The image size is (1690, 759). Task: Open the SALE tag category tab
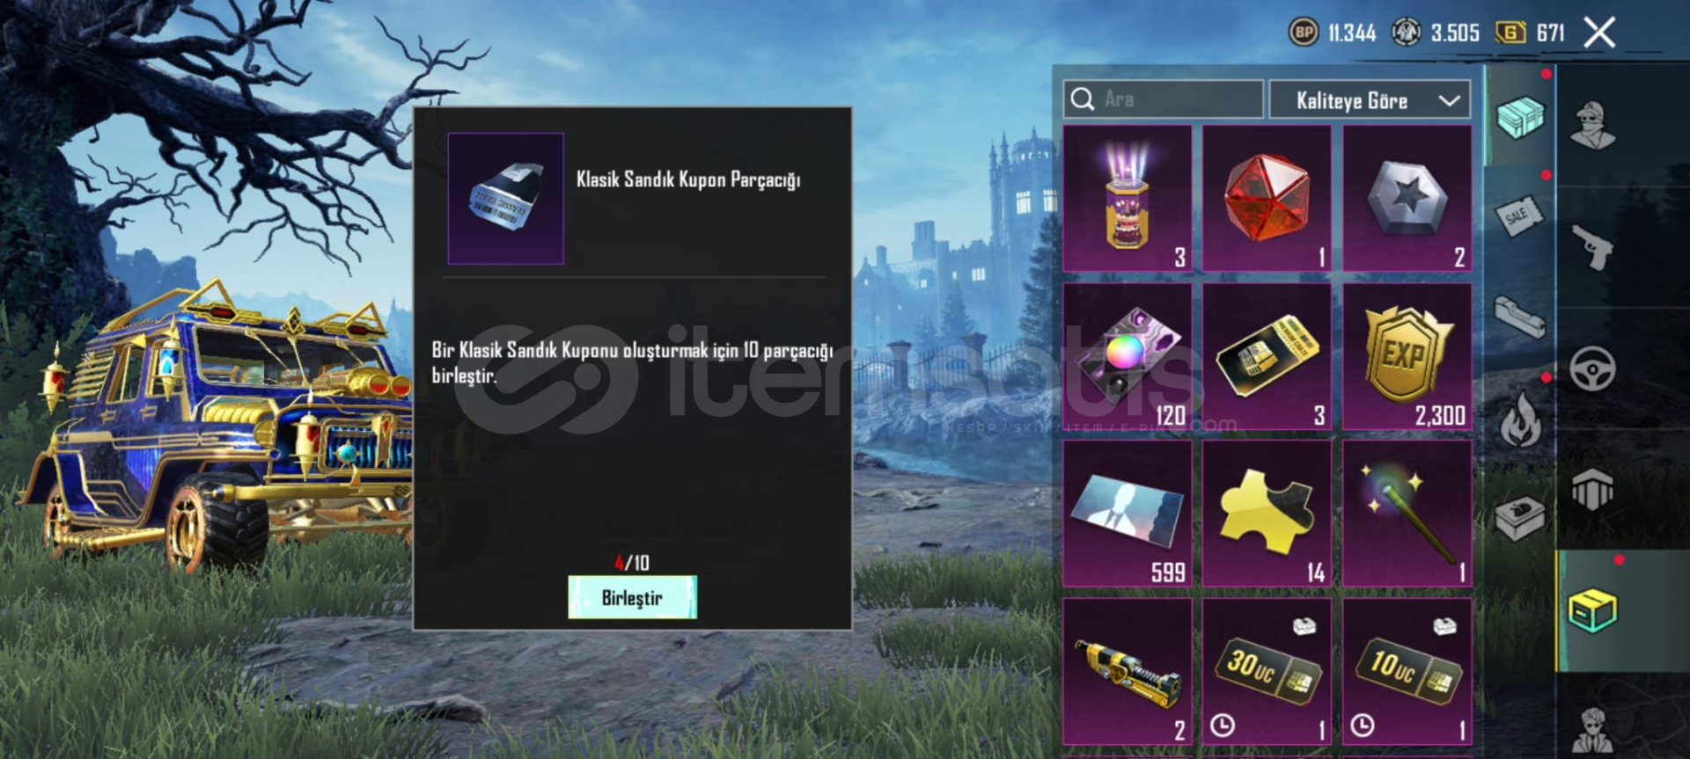point(1520,215)
